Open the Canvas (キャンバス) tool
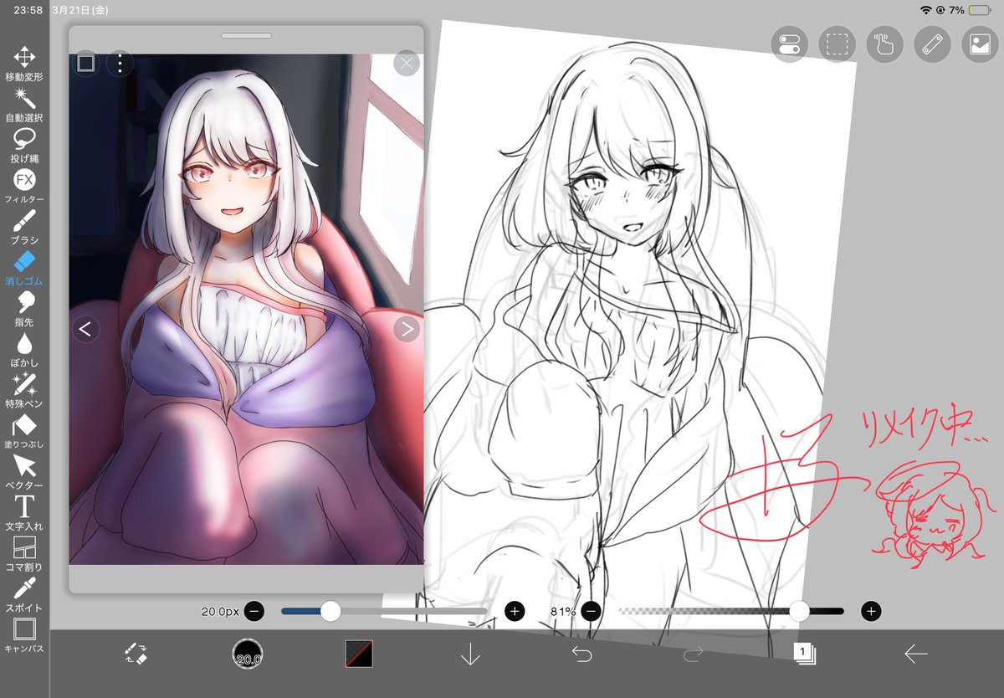 (x=24, y=636)
